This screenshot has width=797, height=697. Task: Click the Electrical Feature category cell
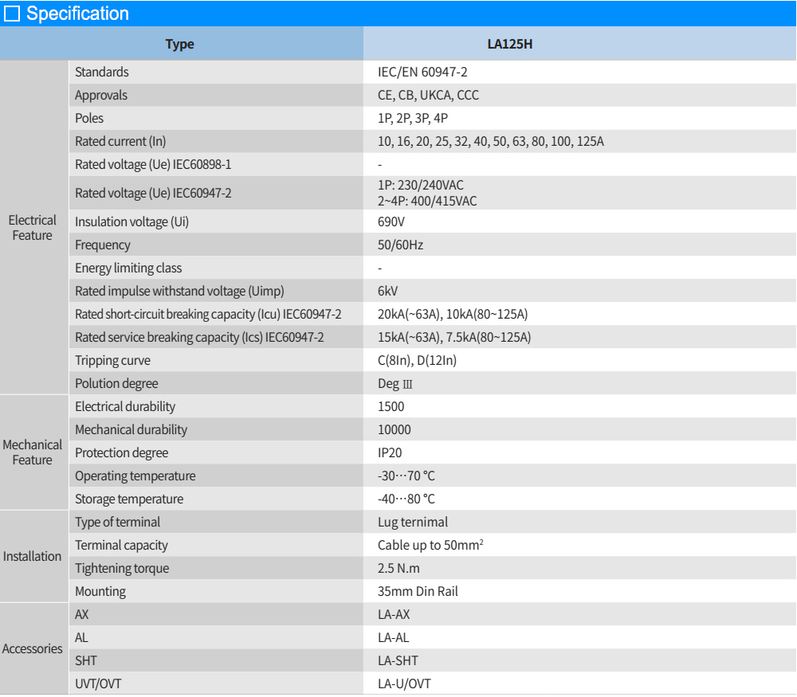[32, 227]
